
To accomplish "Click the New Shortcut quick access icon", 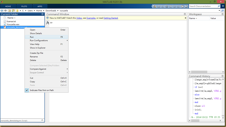I will 155,6.
